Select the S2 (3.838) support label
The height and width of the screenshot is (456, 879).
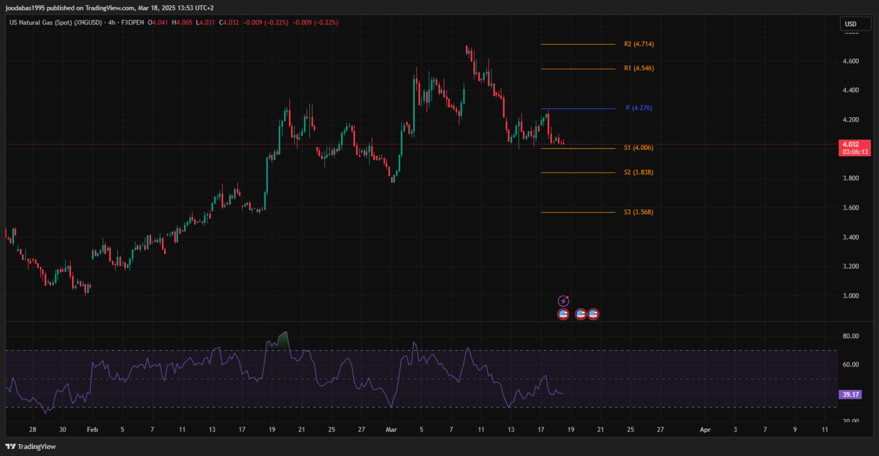coord(638,173)
